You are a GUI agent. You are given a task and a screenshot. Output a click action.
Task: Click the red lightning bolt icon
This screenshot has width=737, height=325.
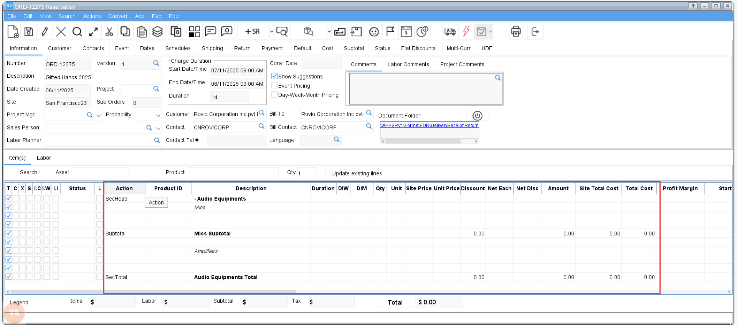click(x=466, y=32)
